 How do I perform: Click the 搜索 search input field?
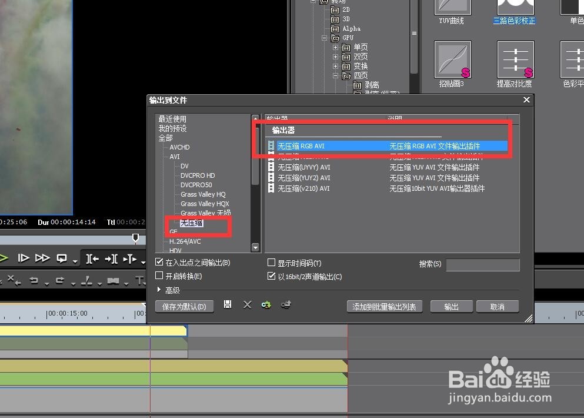pos(482,265)
